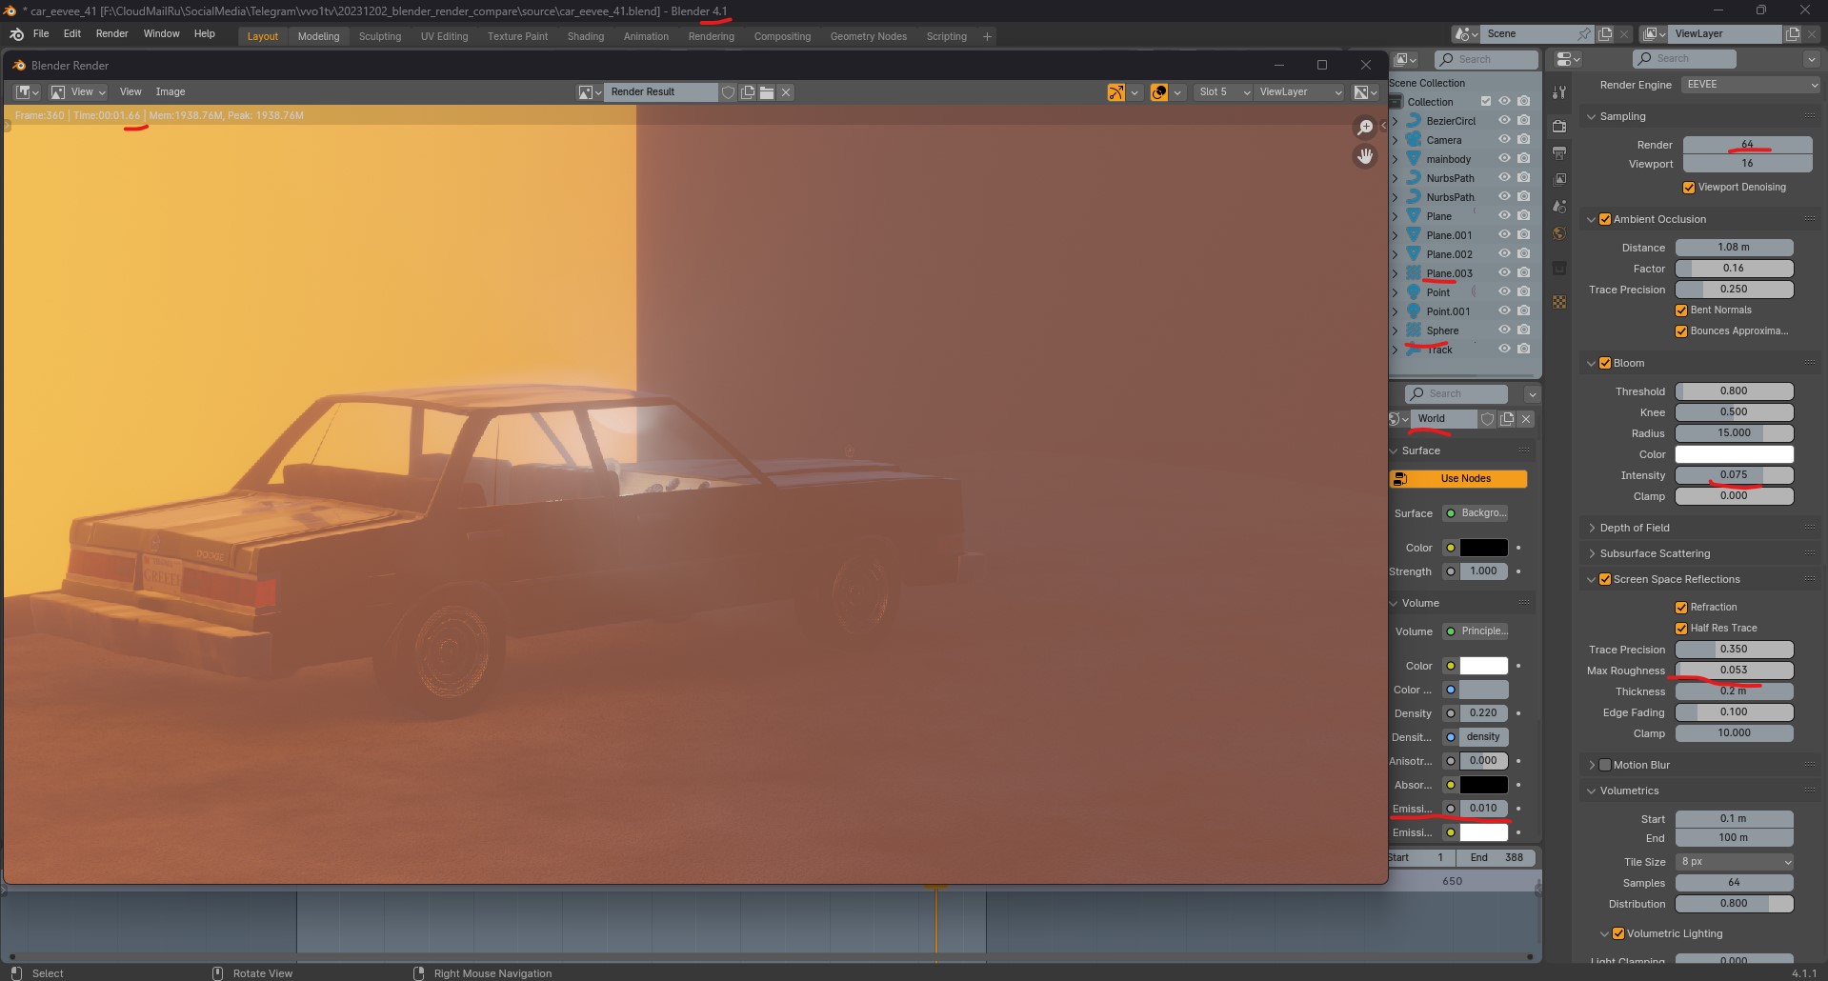
Task: Open the Blender logo application menu
Action: (16, 34)
